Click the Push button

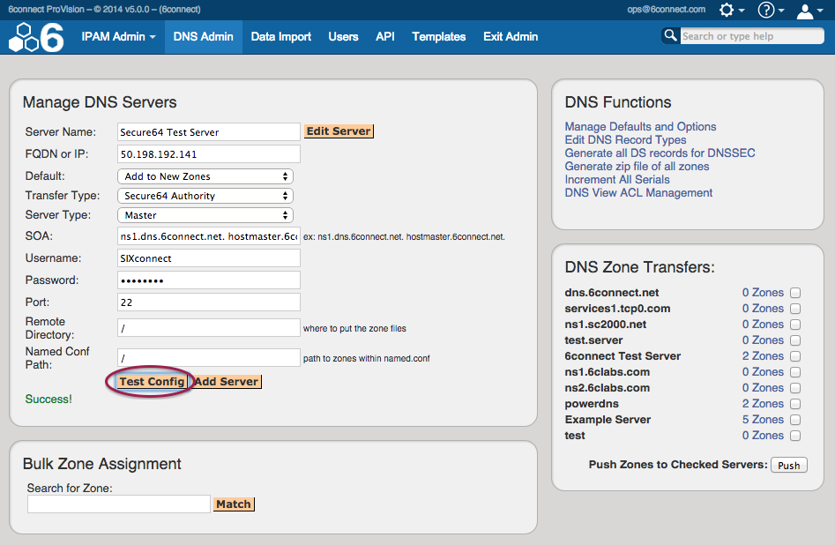pos(788,465)
